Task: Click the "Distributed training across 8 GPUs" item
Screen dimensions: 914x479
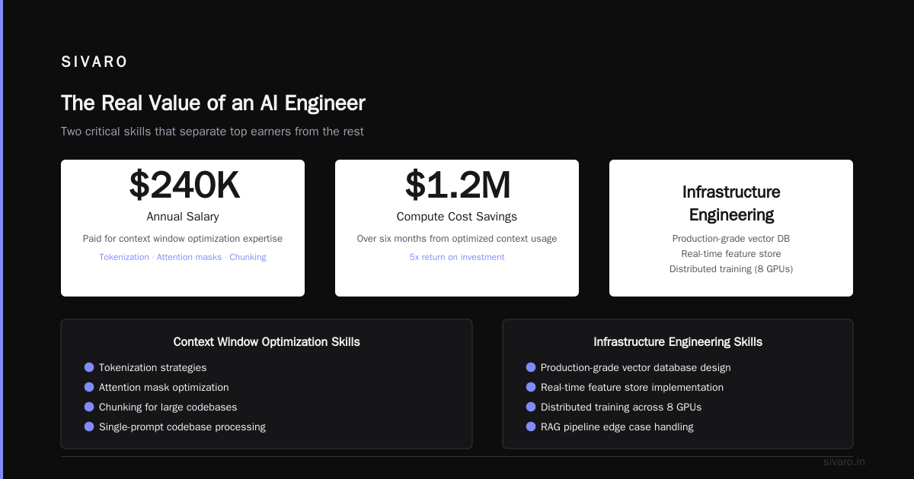Action: (x=621, y=407)
